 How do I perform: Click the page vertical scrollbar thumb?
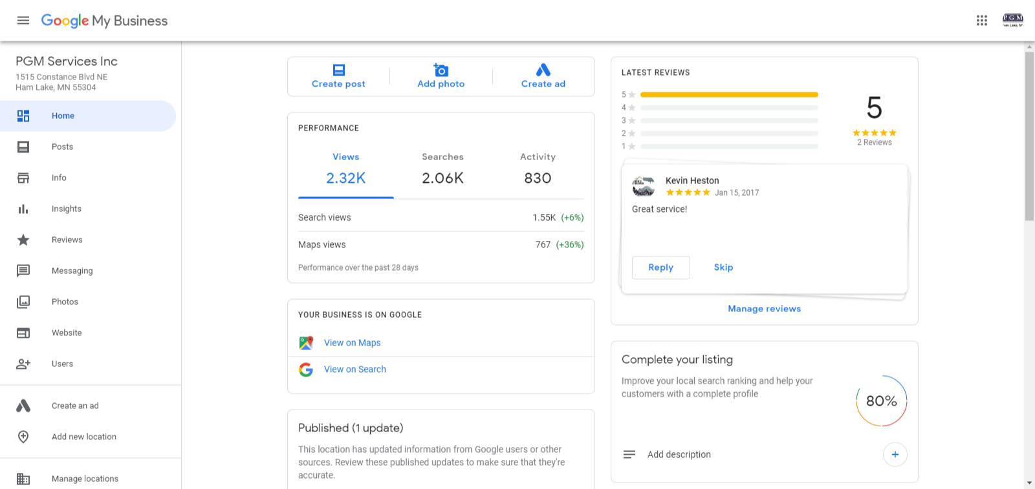pos(1029,136)
